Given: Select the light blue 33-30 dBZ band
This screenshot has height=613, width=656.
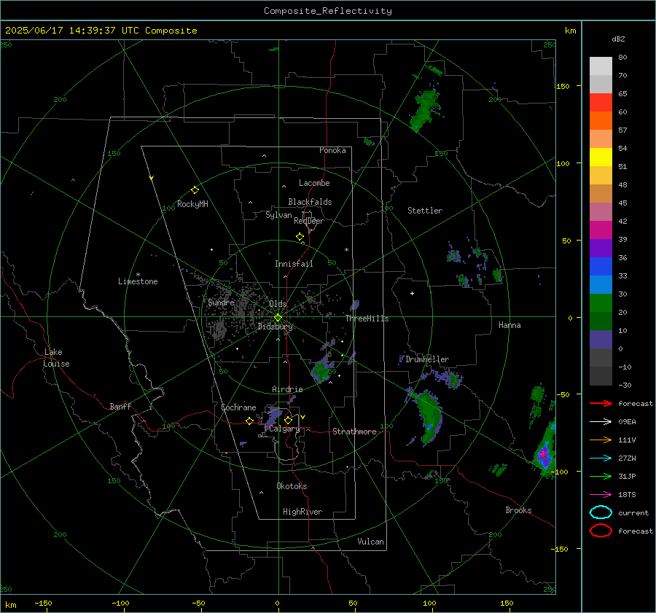Looking at the screenshot, I should click(601, 285).
